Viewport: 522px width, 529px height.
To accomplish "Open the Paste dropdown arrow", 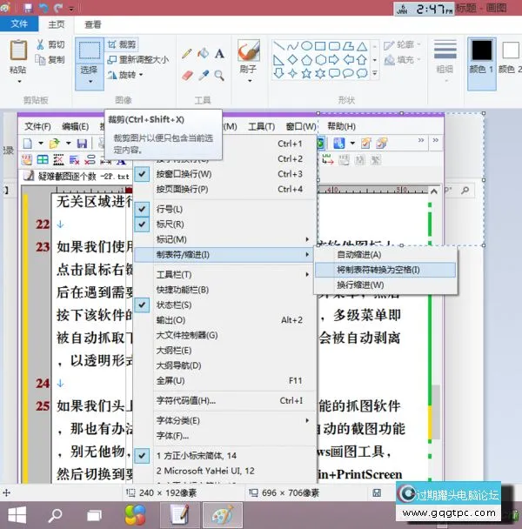I will coord(19,81).
